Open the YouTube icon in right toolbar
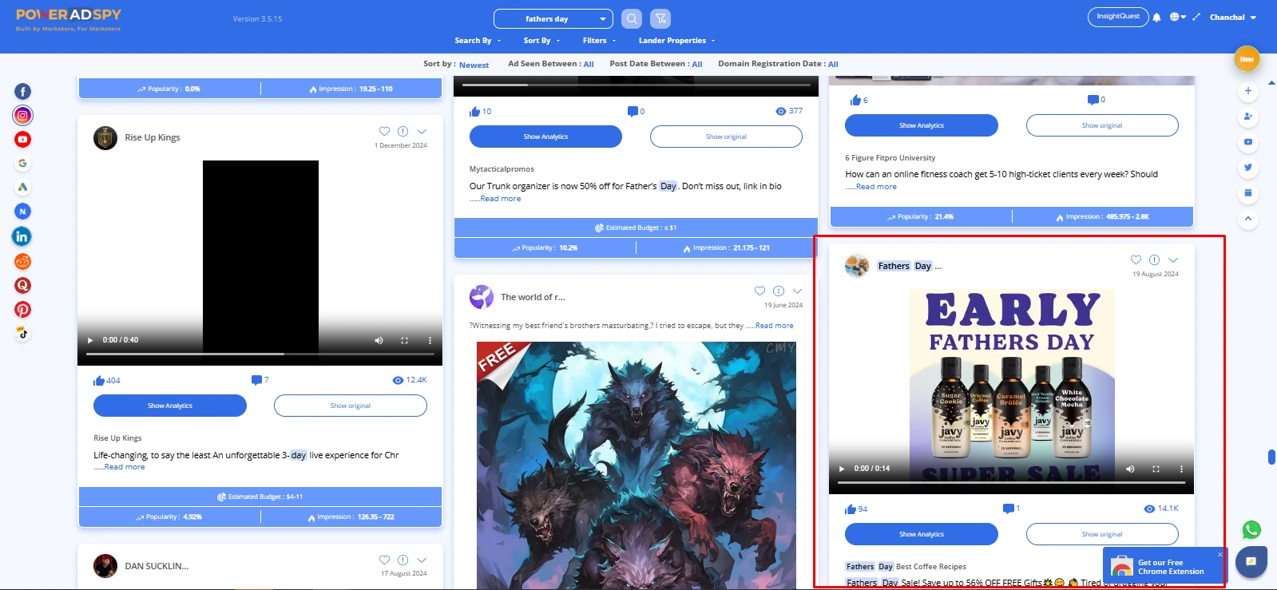This screenshot has height=590, width=1277. [1247, 142]
